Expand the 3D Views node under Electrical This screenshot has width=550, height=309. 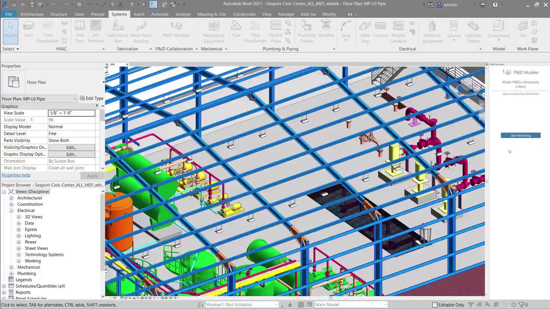click(19, 217)
